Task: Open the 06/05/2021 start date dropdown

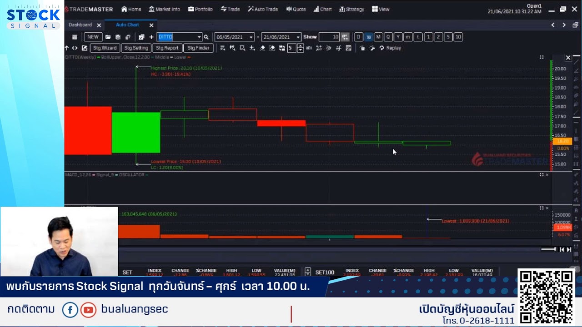Action: [251, 37]
